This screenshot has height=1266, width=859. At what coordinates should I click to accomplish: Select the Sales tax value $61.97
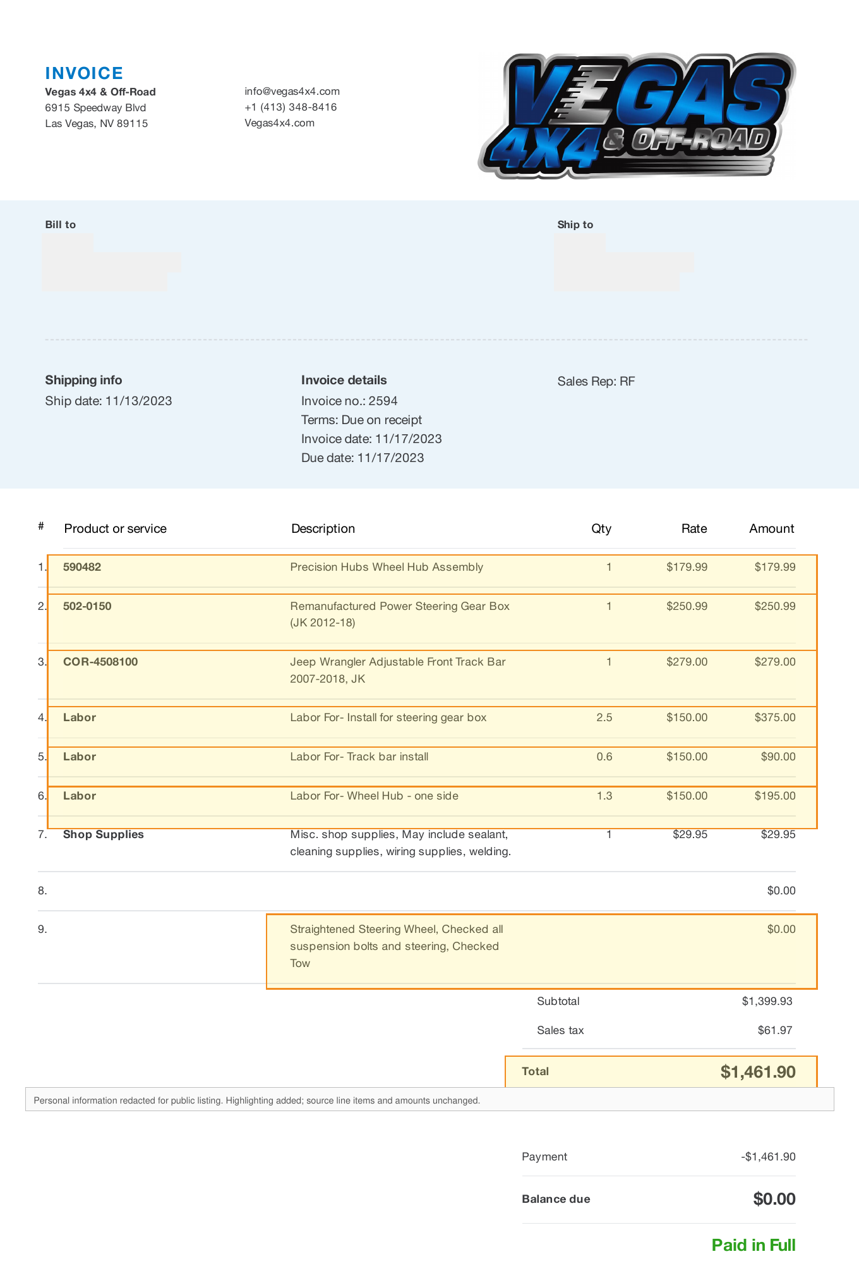tap(775, 1030)
